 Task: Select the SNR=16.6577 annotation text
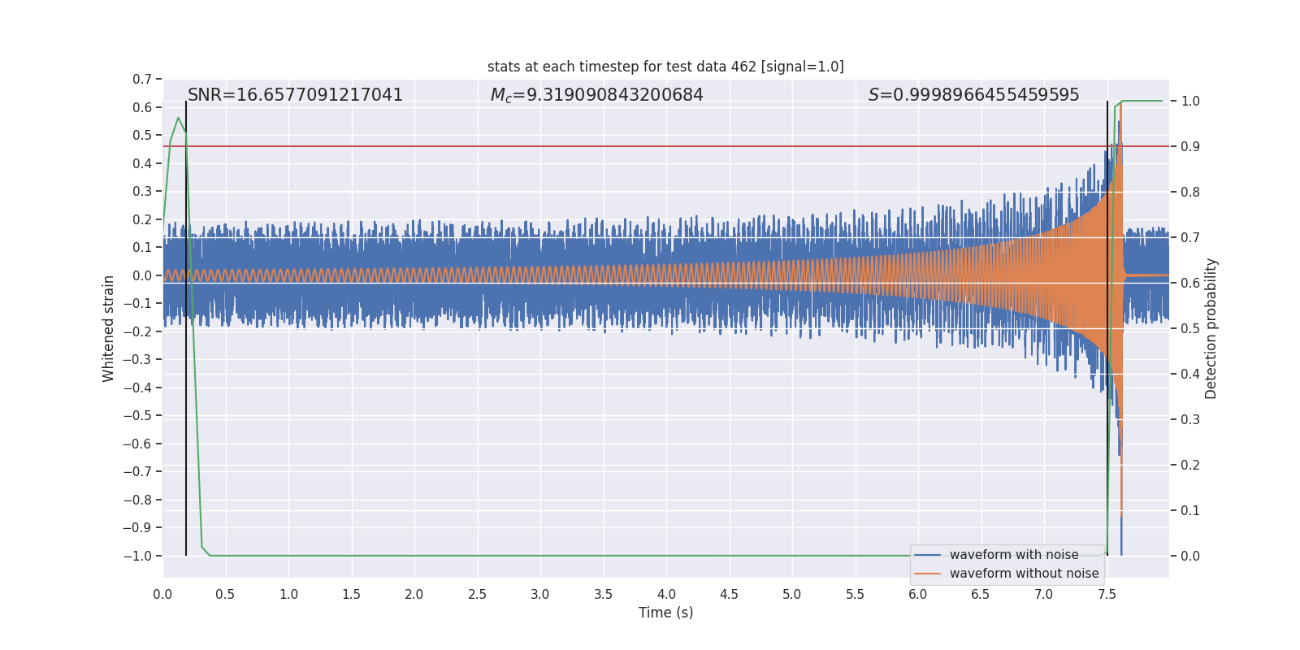[295, 95]
